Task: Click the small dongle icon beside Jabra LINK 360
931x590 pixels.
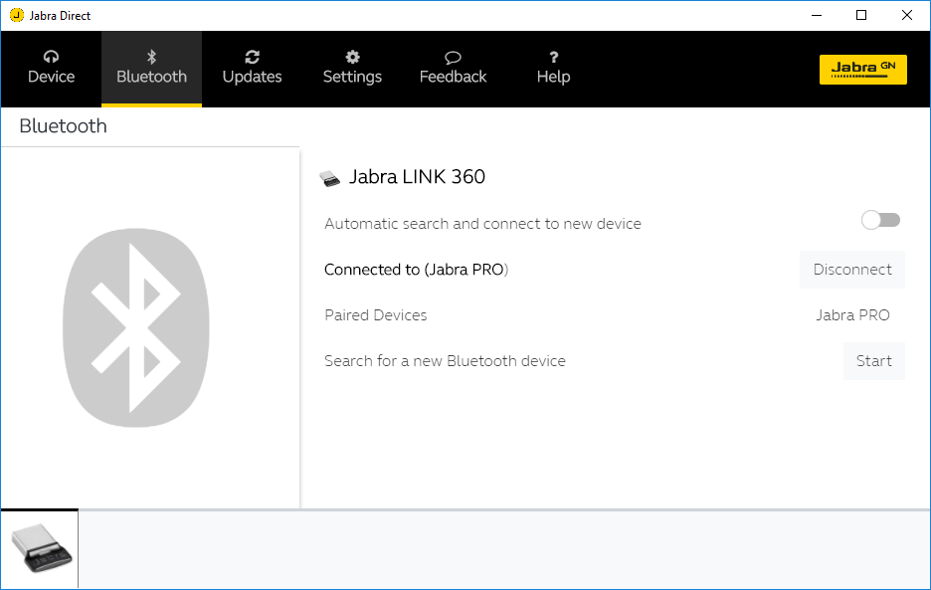Action: [x=329, y=178]
